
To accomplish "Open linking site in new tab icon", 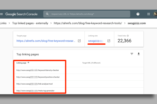I will (109, 41).
